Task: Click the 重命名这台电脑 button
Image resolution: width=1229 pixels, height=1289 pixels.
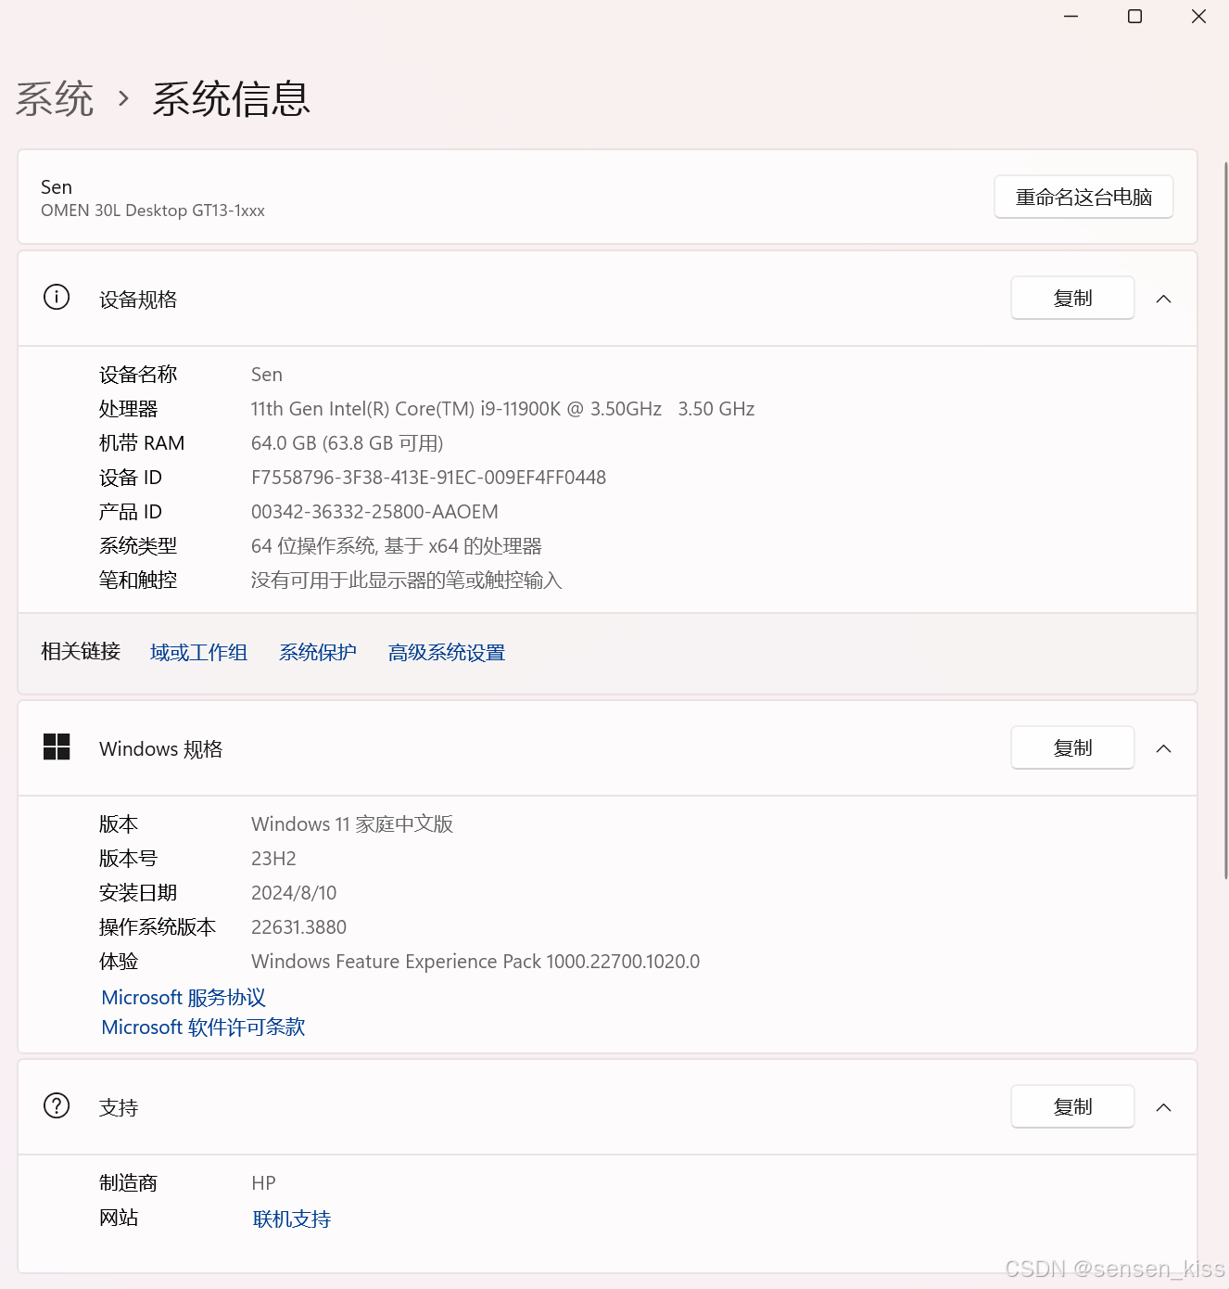Action: (x=1083, y=197)
